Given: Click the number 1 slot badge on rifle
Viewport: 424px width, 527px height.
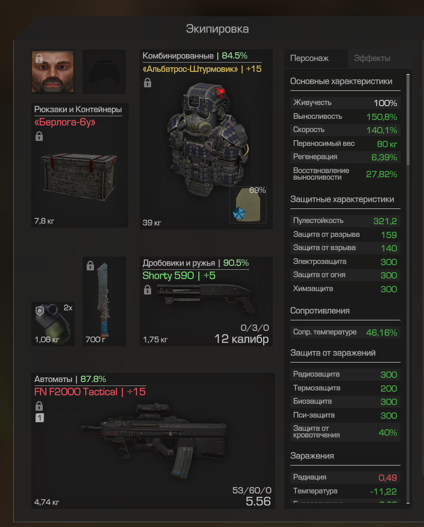Looking at the screenshot, I should pyautogui.click(x=40, y=418).
